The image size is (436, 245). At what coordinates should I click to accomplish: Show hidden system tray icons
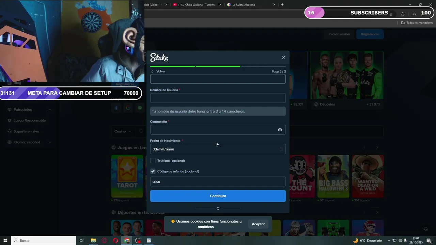click(x=389, y=241)
